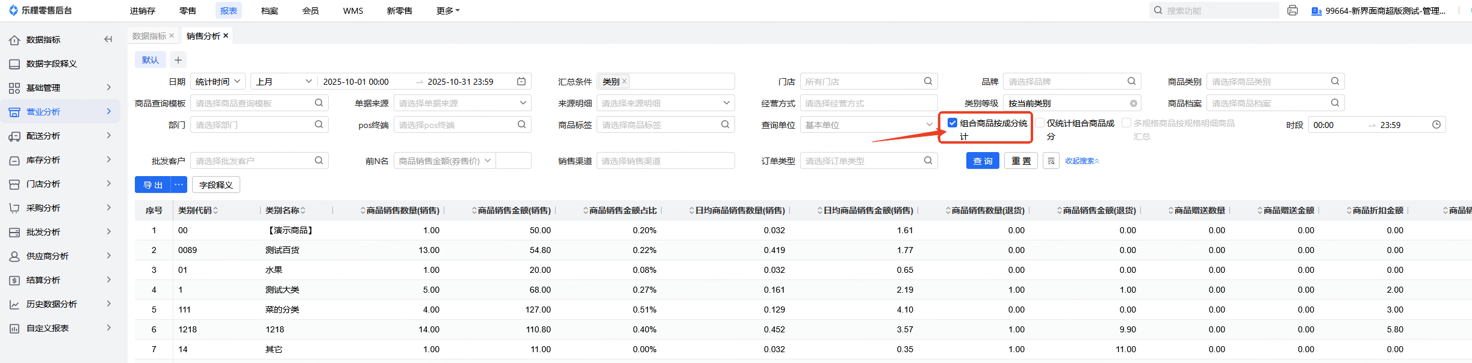Open column settings icon beside 重置
The width and height of the screenshot is (1472, 363).
(x=1051, y=160)
